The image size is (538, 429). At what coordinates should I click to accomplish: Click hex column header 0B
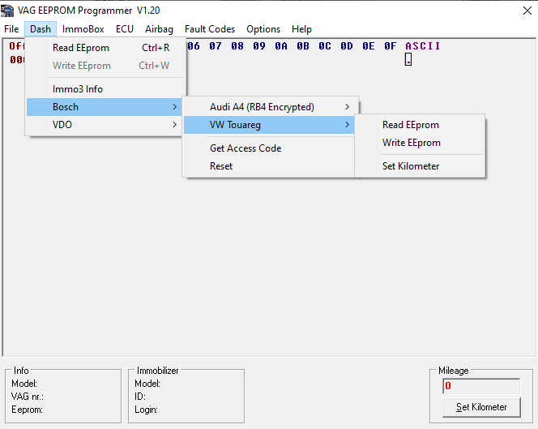[303, 46]
